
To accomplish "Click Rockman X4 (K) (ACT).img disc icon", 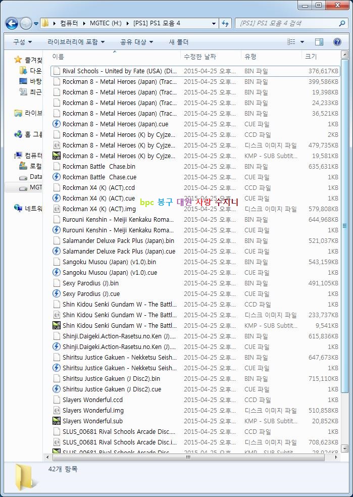I will [x=57, y=209].
